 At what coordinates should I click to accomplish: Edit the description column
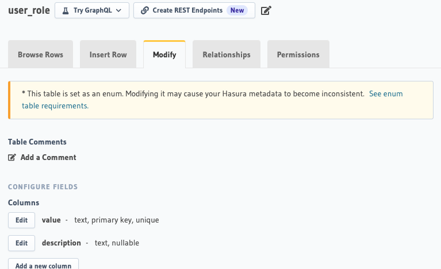(21, 243)
